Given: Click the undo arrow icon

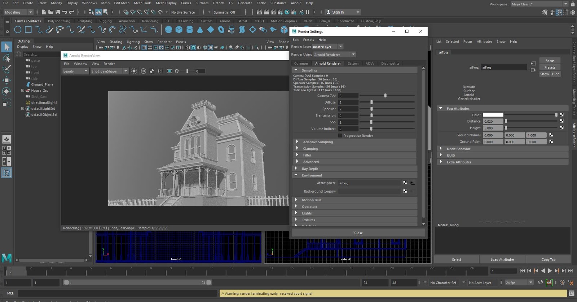Looking at the screenshot, I should click(65, 12).
